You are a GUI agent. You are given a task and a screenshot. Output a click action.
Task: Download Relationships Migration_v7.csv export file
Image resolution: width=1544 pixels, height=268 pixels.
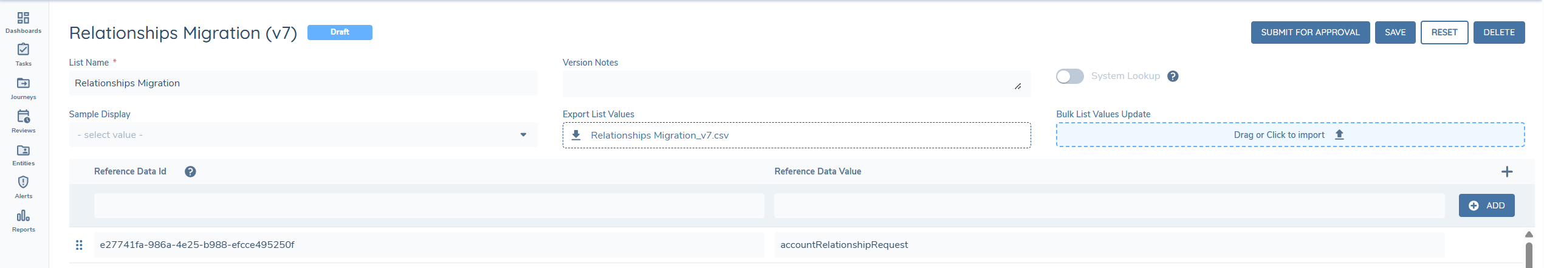[659, 135]
